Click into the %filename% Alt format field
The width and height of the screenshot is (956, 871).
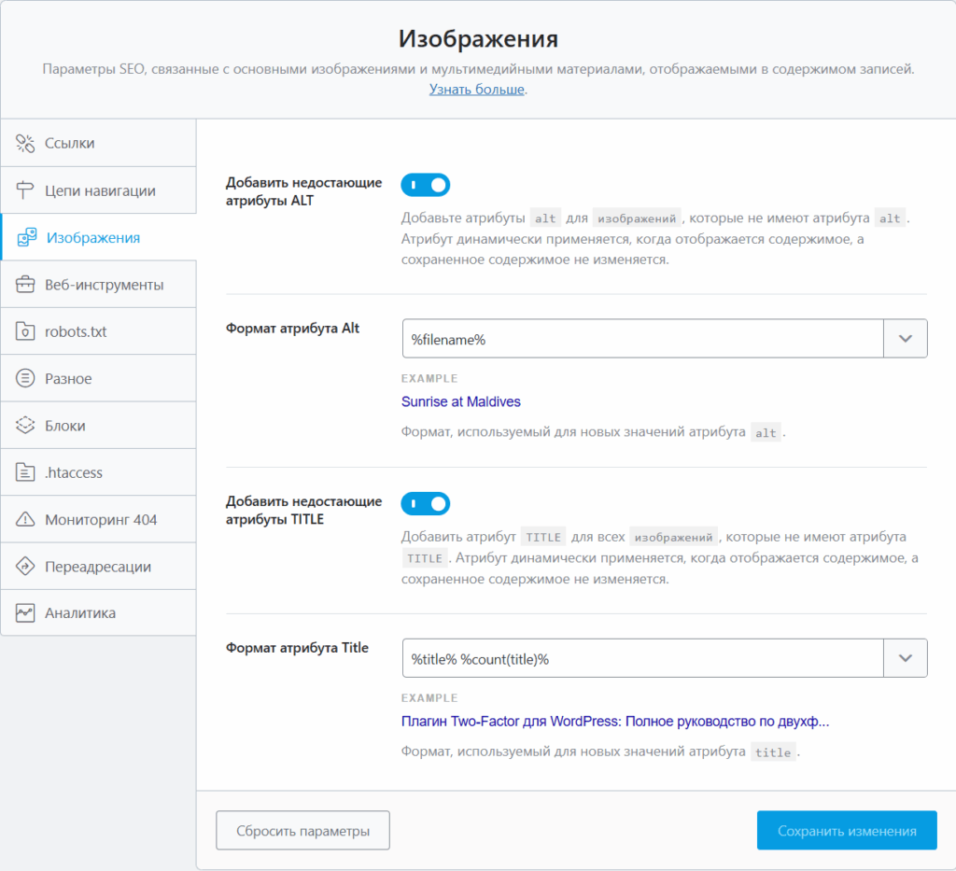click(x=642, y=339)
